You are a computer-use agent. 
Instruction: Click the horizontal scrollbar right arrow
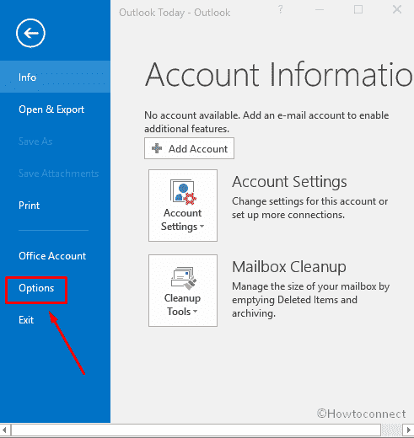point(408,430)
